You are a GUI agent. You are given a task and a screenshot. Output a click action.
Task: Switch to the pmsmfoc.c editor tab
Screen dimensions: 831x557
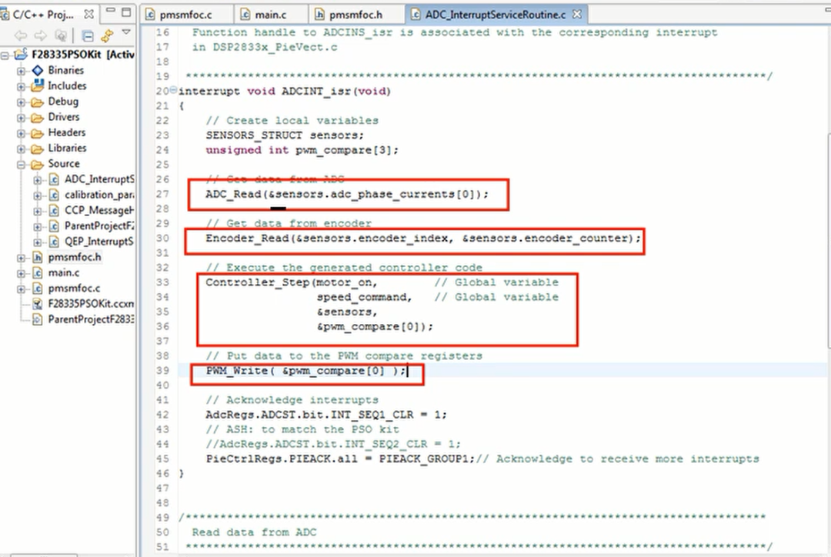click(x=185, y=15)
